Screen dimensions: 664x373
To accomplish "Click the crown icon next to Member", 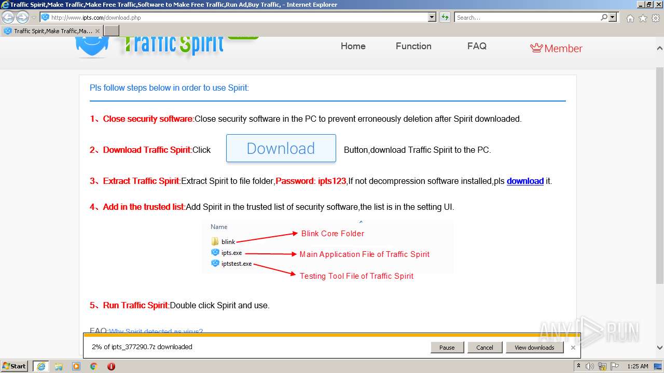I will point(536,48).
